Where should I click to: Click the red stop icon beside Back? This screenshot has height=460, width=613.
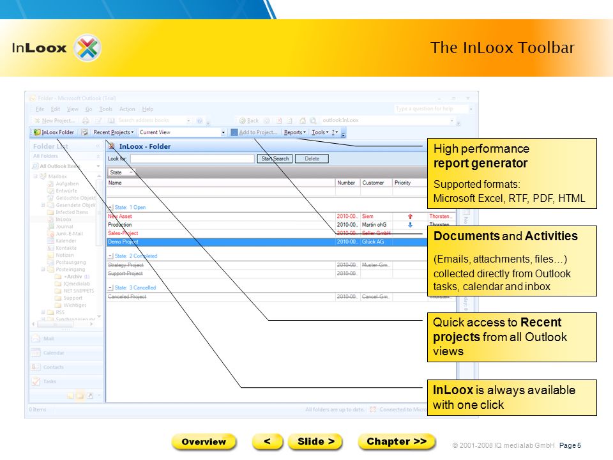279,121
